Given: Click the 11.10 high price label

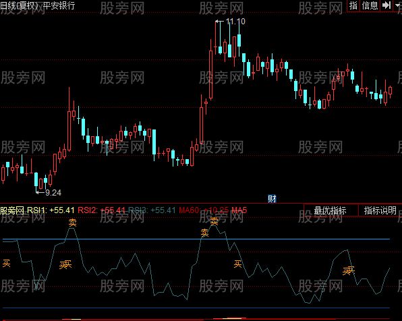Looking at the screenshot, I should pyautogui.click(x=235, y=22).
